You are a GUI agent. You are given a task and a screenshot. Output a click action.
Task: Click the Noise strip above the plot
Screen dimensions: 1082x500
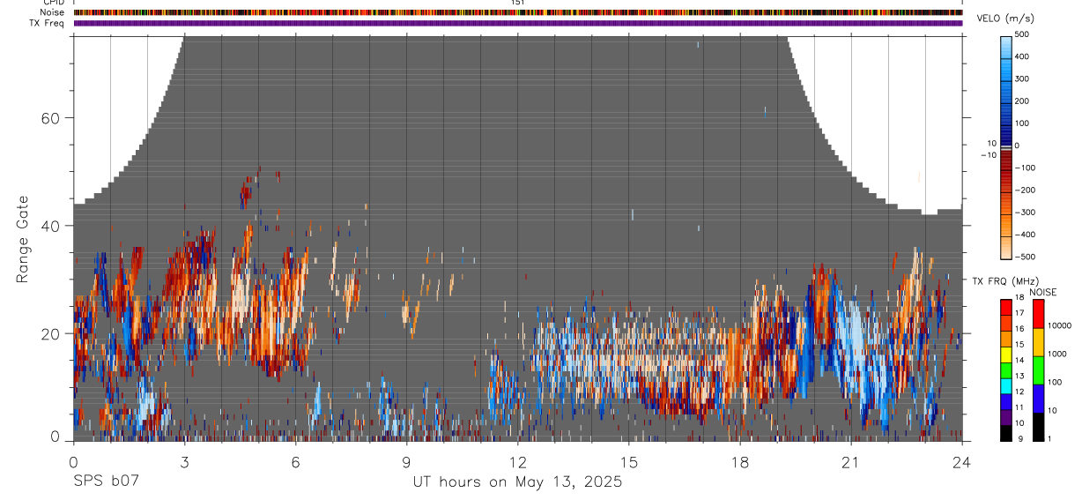pos(518,12)
